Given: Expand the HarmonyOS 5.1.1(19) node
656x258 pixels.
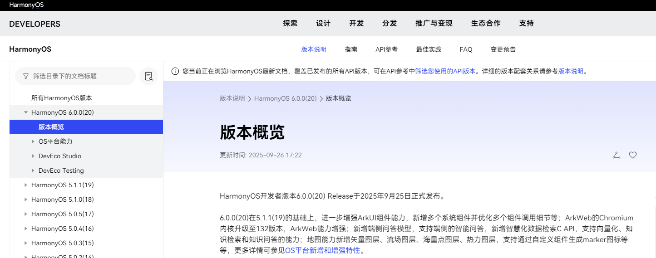Looking at the screenshot, I should [x=25, y=185].
